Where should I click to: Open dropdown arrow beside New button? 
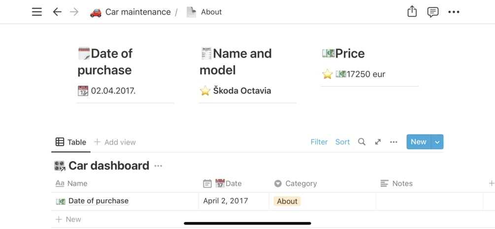[x=437, y=142]
